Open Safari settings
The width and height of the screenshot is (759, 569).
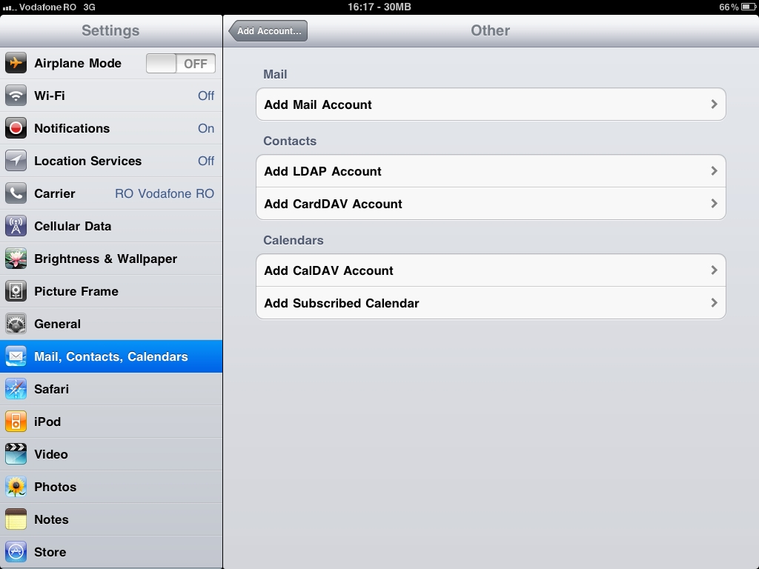pos(111,389)
